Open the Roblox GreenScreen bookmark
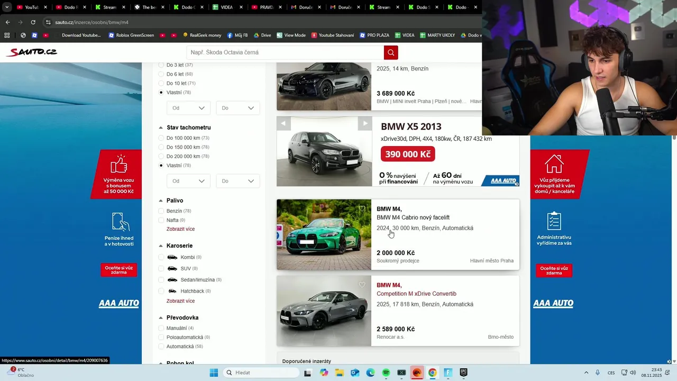677x381 pixels. click(131, 35)
